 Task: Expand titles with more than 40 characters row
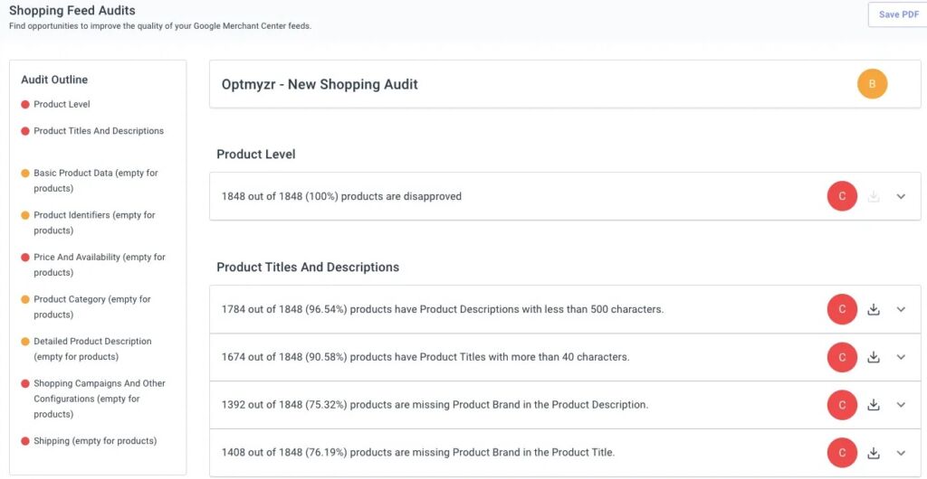[901, 357]
